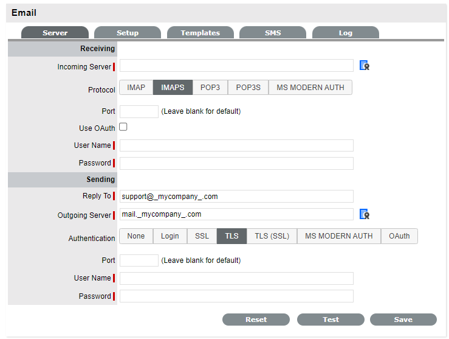Set authentication to TLS (SSL)
Image resolution: width=449 pixels, height=339 pixels.
point(272,236)
